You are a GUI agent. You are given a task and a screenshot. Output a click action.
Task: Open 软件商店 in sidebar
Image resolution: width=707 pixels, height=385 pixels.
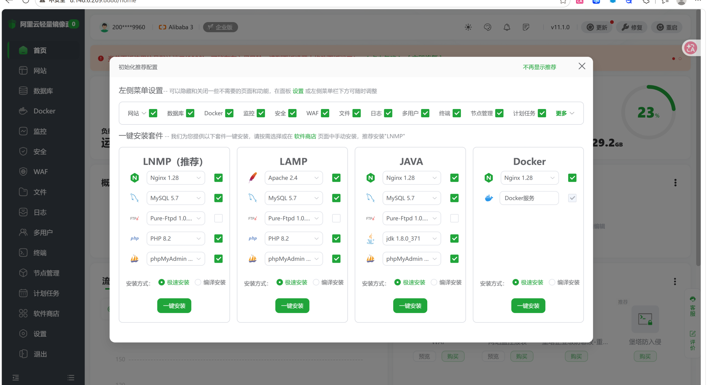(x=44, y=314)
